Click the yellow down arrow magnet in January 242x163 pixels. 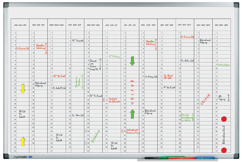pos(22,89)
